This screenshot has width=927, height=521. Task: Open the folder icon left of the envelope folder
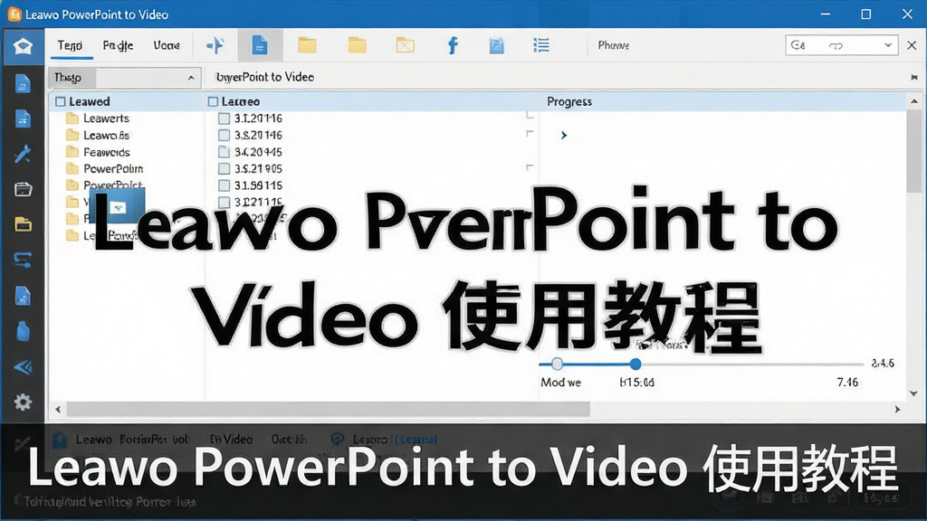click(357, 45)
